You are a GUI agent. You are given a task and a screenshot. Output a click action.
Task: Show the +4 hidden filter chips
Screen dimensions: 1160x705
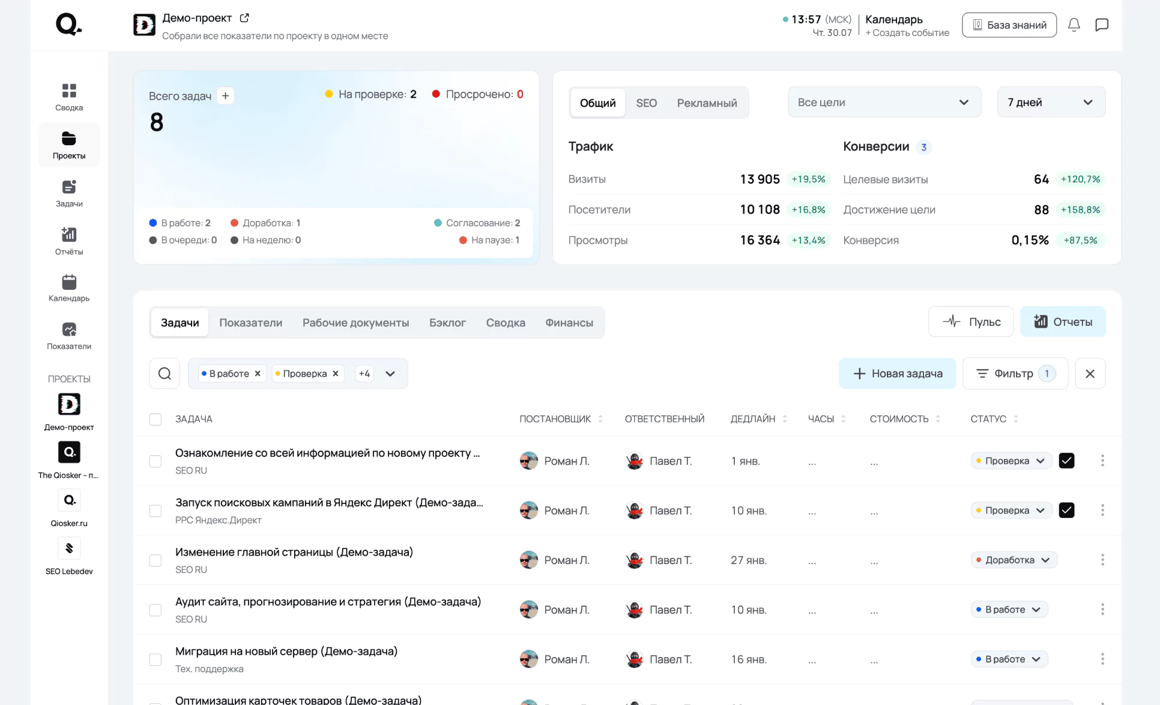click(x=364, y=373)
